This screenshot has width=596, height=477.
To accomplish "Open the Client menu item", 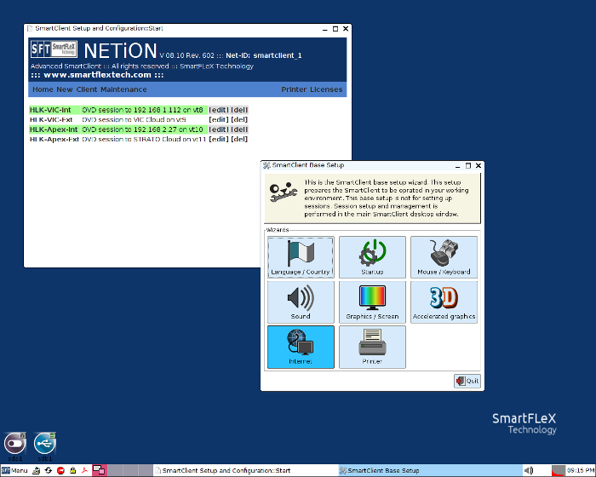I will pos(87,89).
